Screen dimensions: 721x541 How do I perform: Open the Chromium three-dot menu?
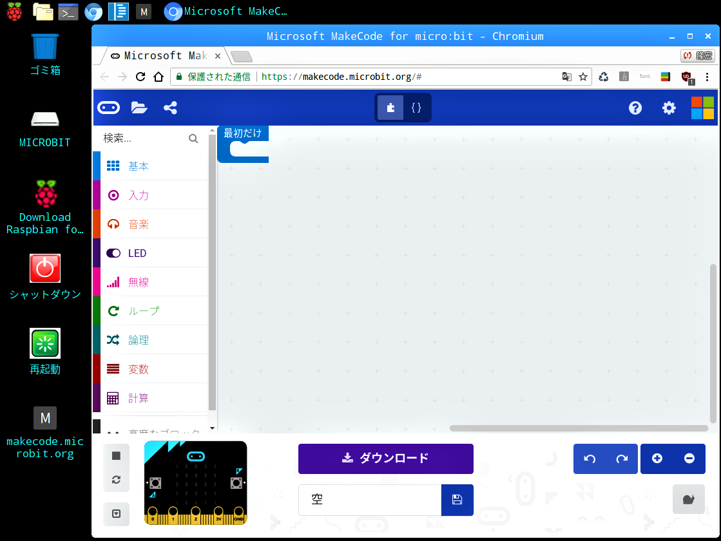coord(707,77)
